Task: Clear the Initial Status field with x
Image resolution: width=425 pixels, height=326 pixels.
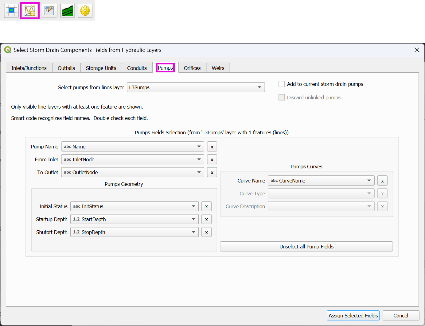Action: (206, 206)
